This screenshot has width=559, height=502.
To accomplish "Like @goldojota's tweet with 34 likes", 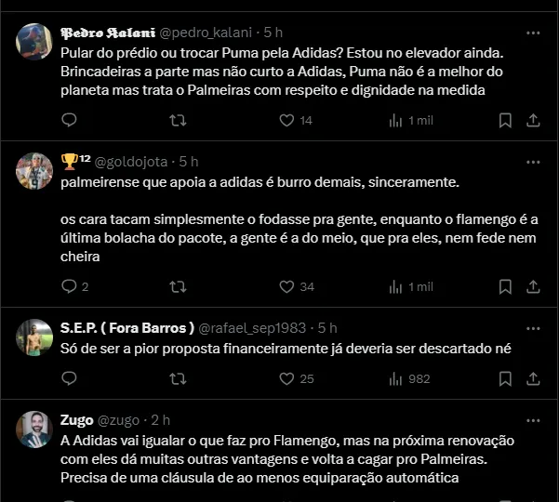I will click(x=286, y=286).
